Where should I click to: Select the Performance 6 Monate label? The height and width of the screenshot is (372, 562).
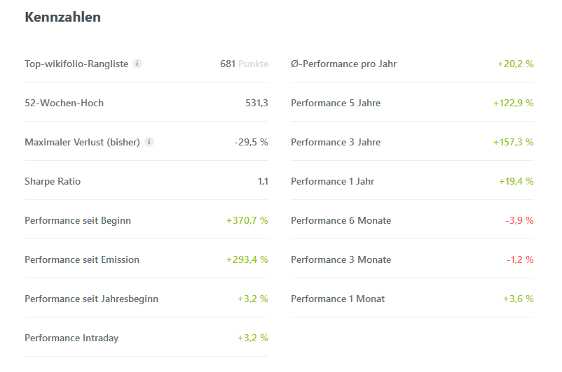point(341,220)
